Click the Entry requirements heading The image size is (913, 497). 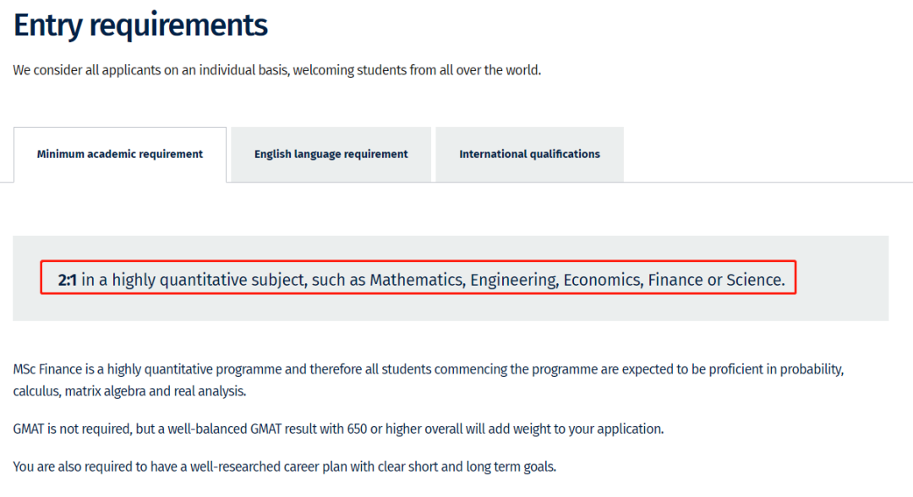click(140, 25)
